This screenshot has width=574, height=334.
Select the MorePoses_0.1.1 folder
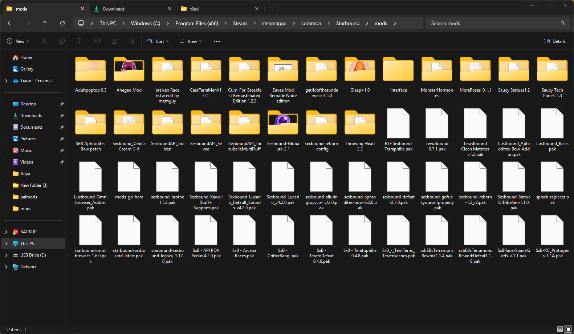[x=475, y=75]
